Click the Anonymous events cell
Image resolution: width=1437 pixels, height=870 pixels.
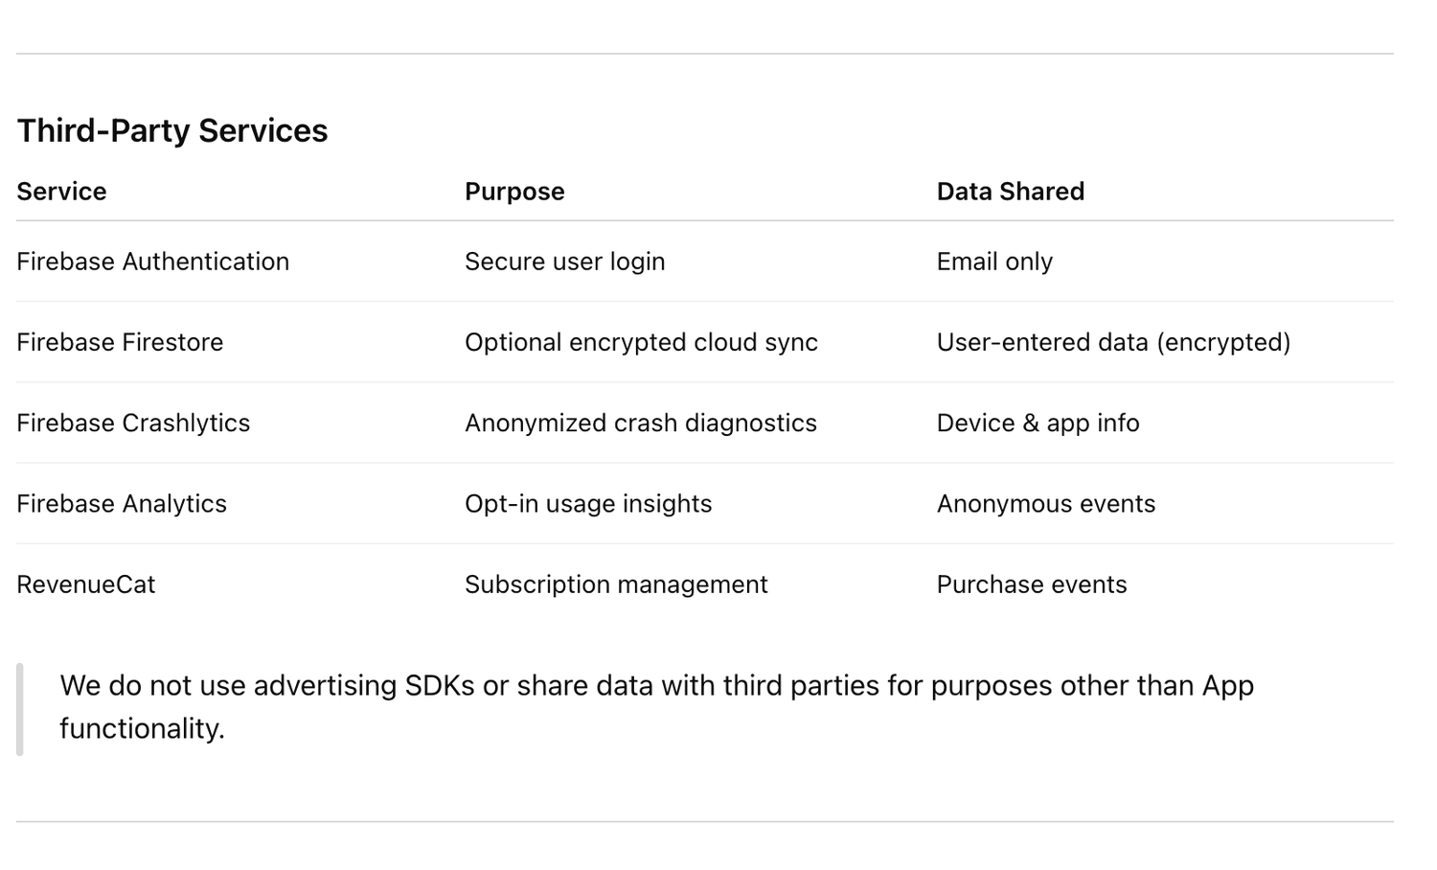tap(1045, 504)
